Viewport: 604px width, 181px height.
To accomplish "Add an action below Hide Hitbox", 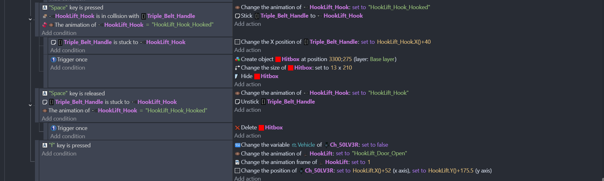I will (247, 84).
